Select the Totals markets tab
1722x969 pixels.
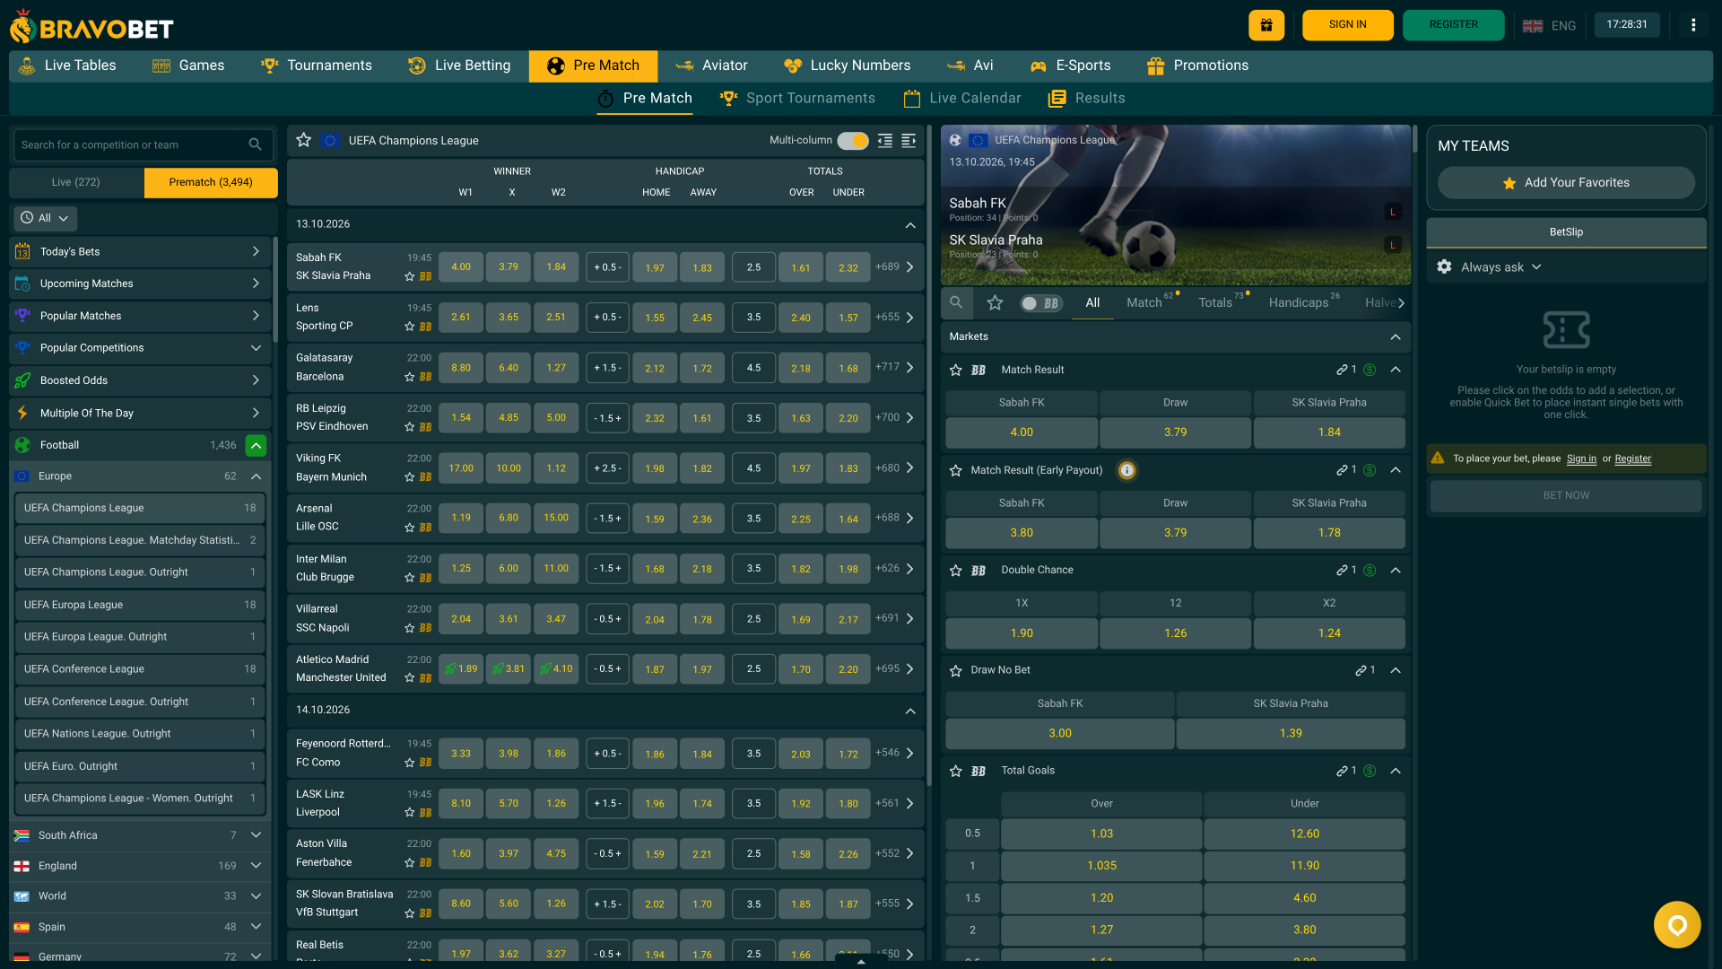pos(1215,303)
